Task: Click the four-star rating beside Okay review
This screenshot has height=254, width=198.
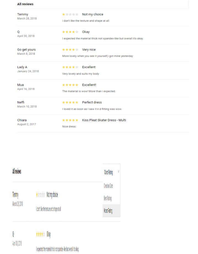Action: [70, 32]
